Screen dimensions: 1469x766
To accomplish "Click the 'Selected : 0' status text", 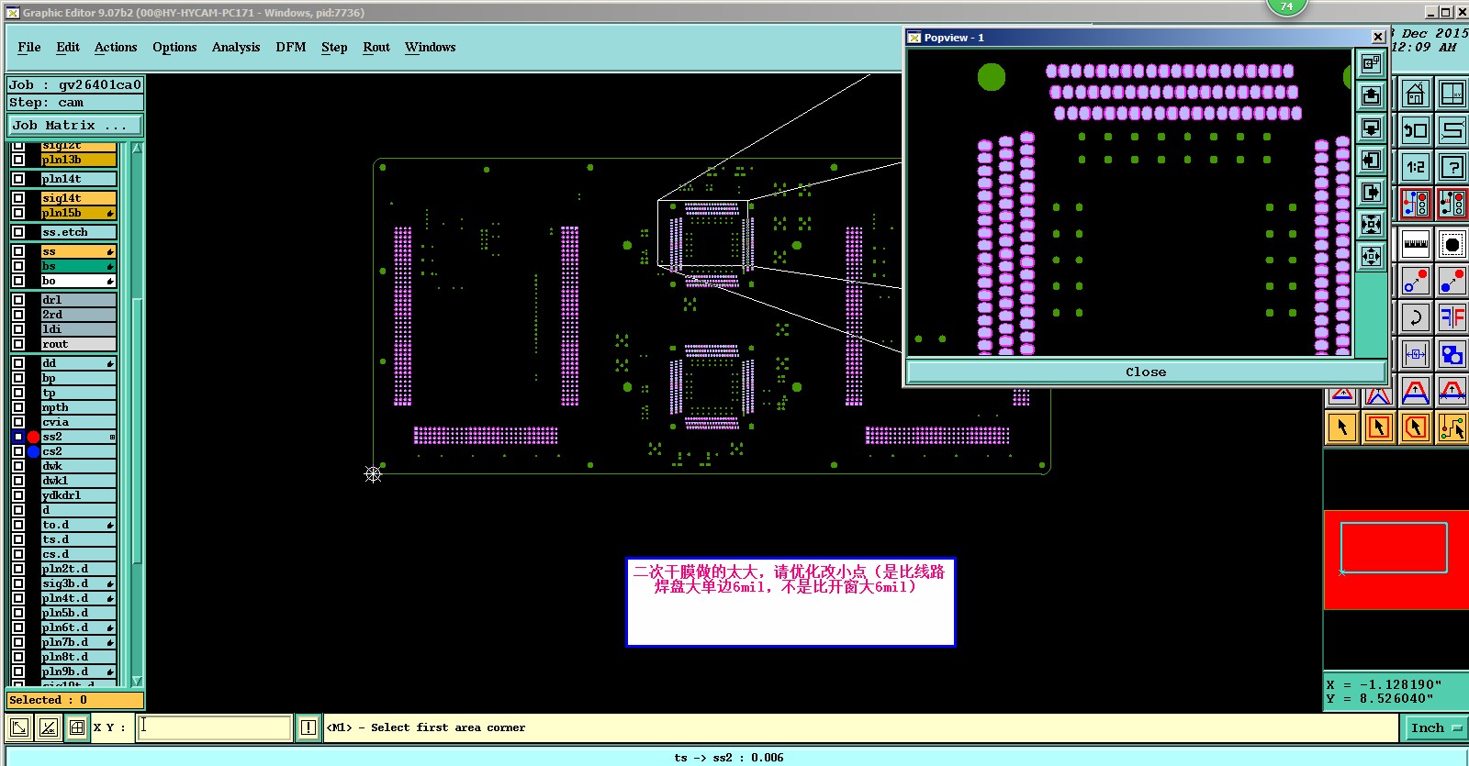I will (x=49, y=700).
